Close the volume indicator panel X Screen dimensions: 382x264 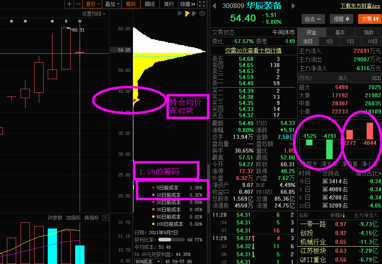pos(106,218)
